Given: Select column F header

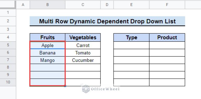Looking at the screenshot, I should pos(167,5).
